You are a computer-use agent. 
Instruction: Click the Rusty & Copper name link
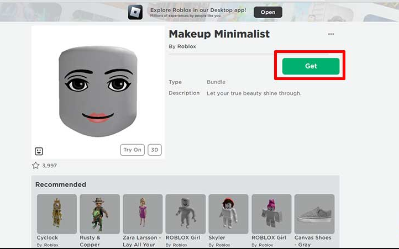pos(90,241)
